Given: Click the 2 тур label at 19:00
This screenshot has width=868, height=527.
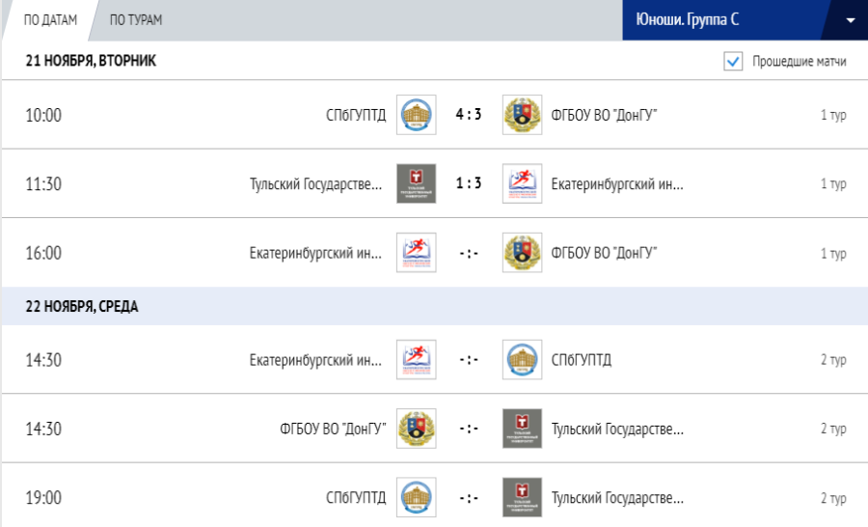Looking at the screenshot, I should point(833,498).
